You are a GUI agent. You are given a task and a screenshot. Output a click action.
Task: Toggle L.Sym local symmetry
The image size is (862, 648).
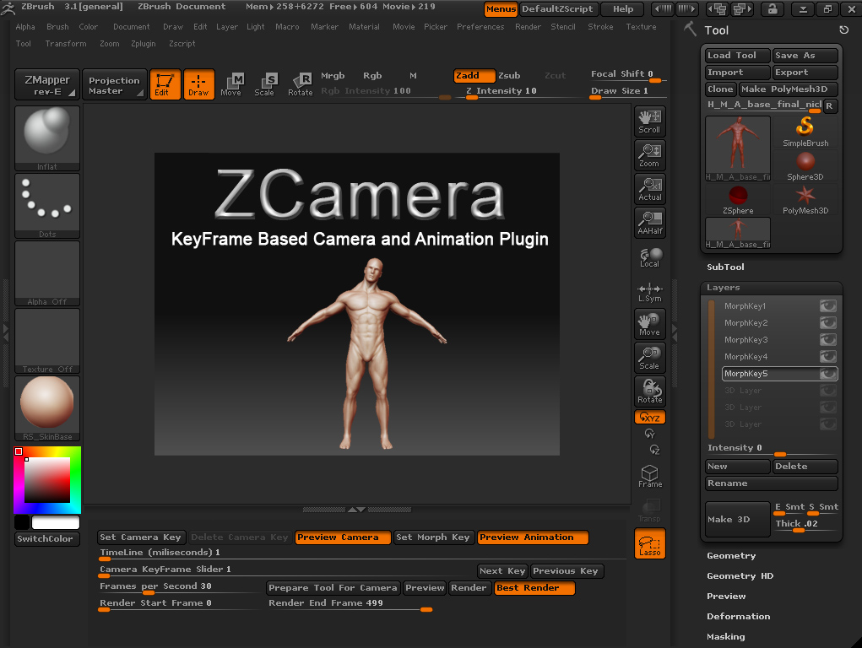point(650,292)
